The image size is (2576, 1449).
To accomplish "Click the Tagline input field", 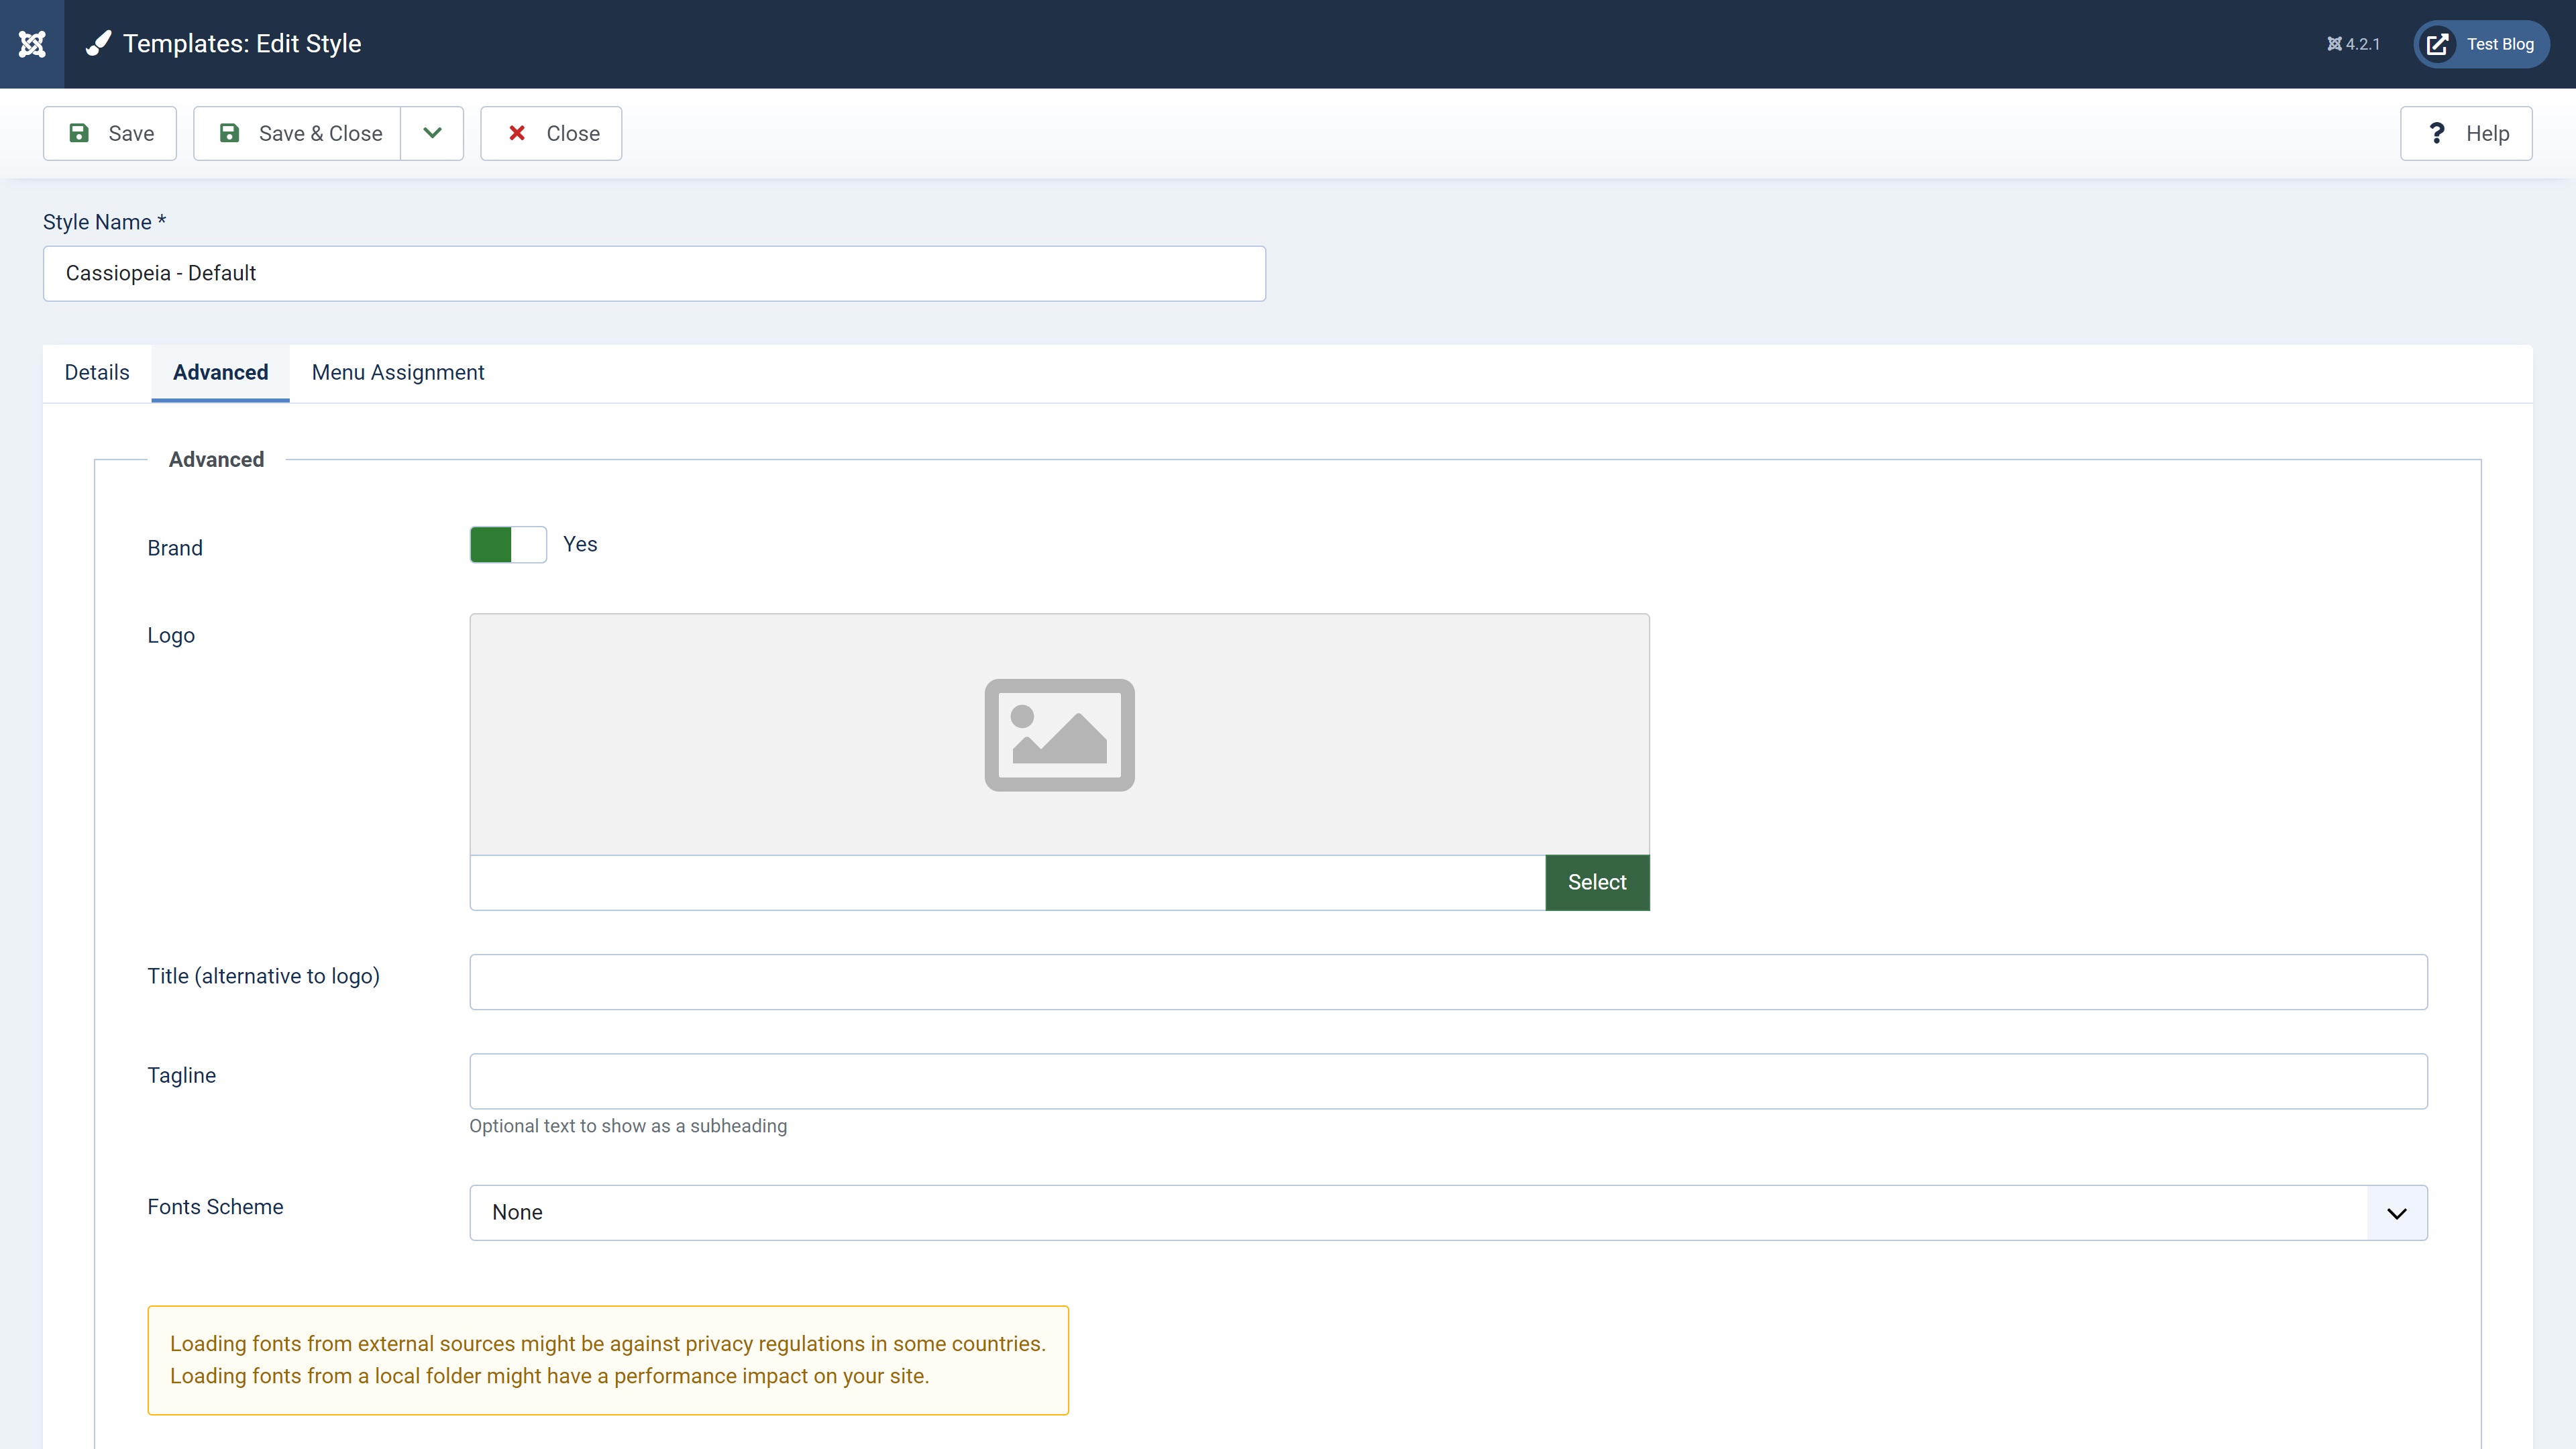I will tap(1447, 1081).
